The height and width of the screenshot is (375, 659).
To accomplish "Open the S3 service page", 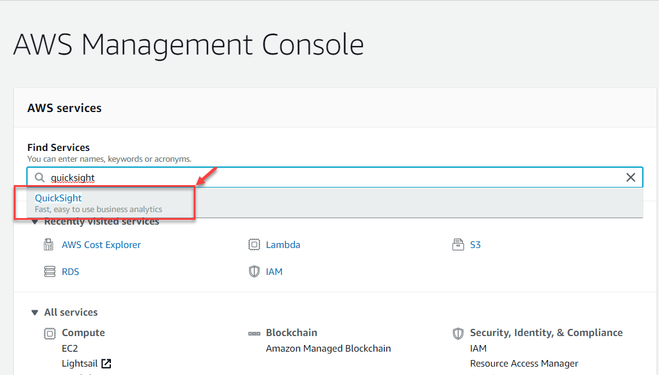I will pyautogui.click(x=476, y=244).
